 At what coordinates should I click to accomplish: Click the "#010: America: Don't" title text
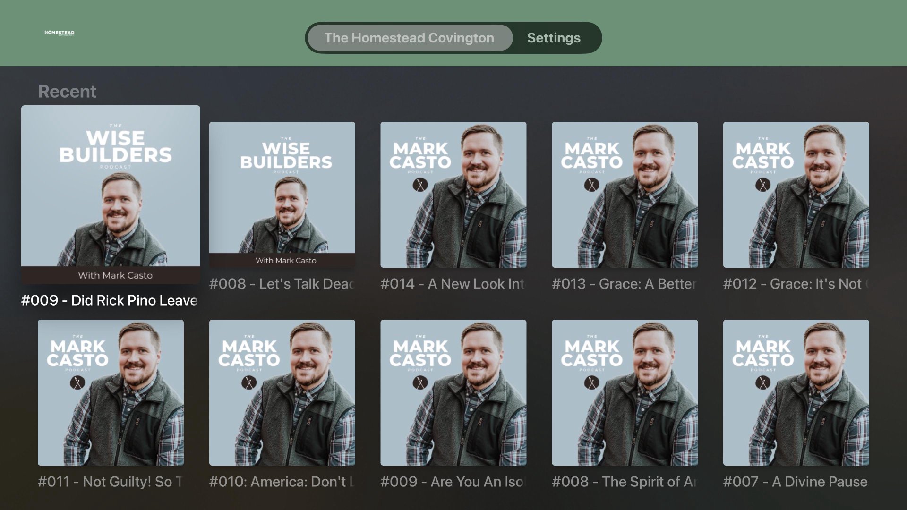point(282,482)
